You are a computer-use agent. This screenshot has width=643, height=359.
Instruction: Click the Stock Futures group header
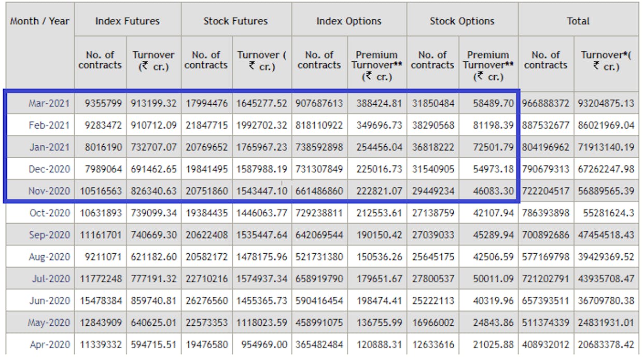click(x=235, y=21)
